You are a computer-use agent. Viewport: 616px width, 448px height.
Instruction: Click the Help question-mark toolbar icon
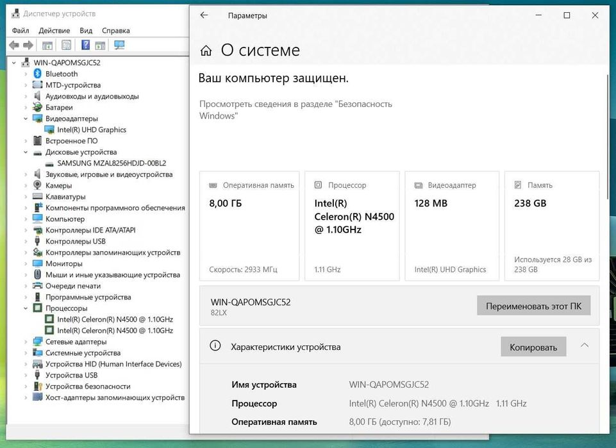(x=85, y=45)
